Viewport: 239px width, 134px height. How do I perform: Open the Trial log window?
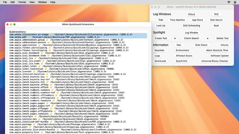coord(161,20)
